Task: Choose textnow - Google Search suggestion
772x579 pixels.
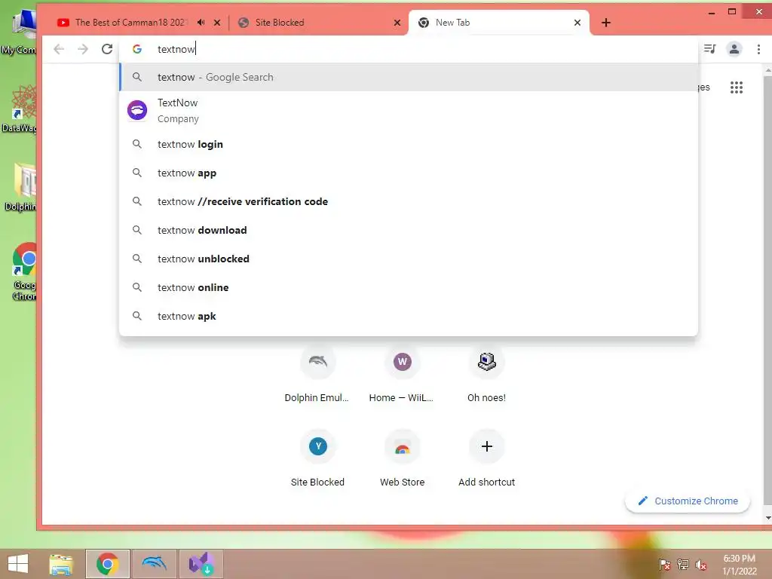Action: (x=409, y=78)
